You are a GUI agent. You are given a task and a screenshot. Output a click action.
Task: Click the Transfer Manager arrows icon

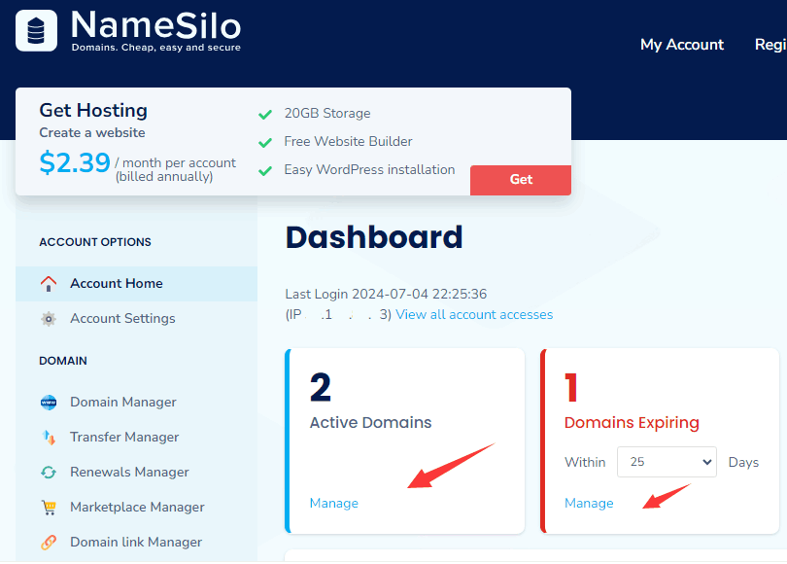[49, 438]
